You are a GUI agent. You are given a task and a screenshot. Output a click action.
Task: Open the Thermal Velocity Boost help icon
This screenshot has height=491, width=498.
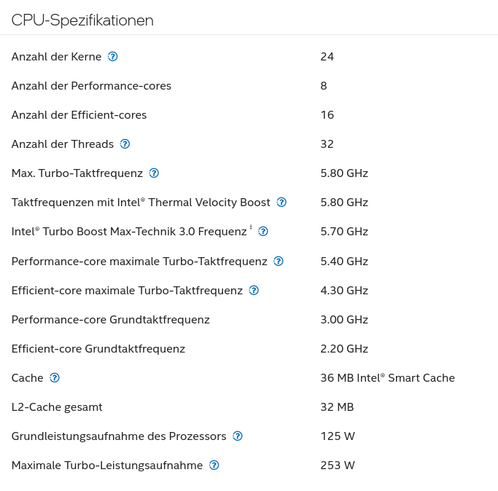click(x=281, y=203)
